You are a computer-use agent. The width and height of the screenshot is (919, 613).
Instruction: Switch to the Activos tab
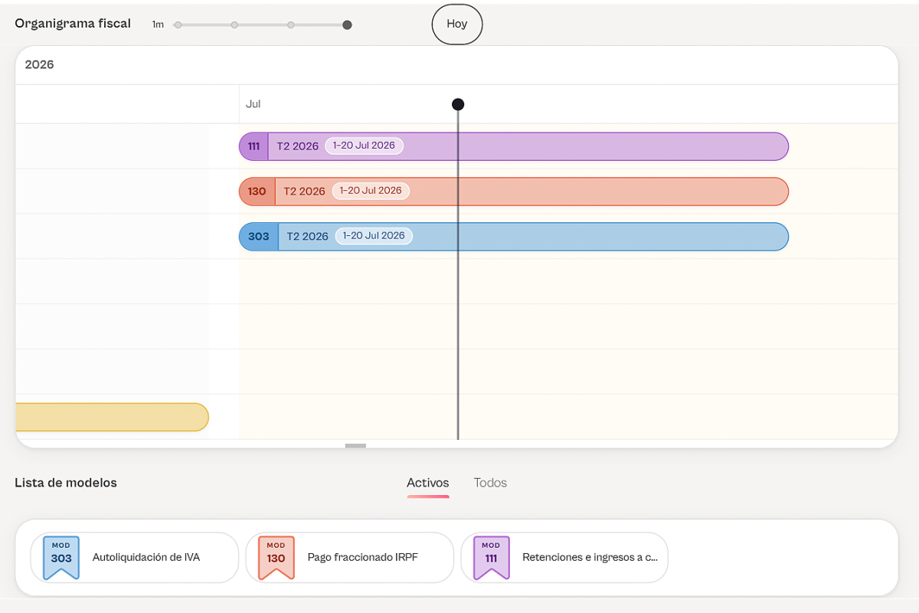pos(428,483)
